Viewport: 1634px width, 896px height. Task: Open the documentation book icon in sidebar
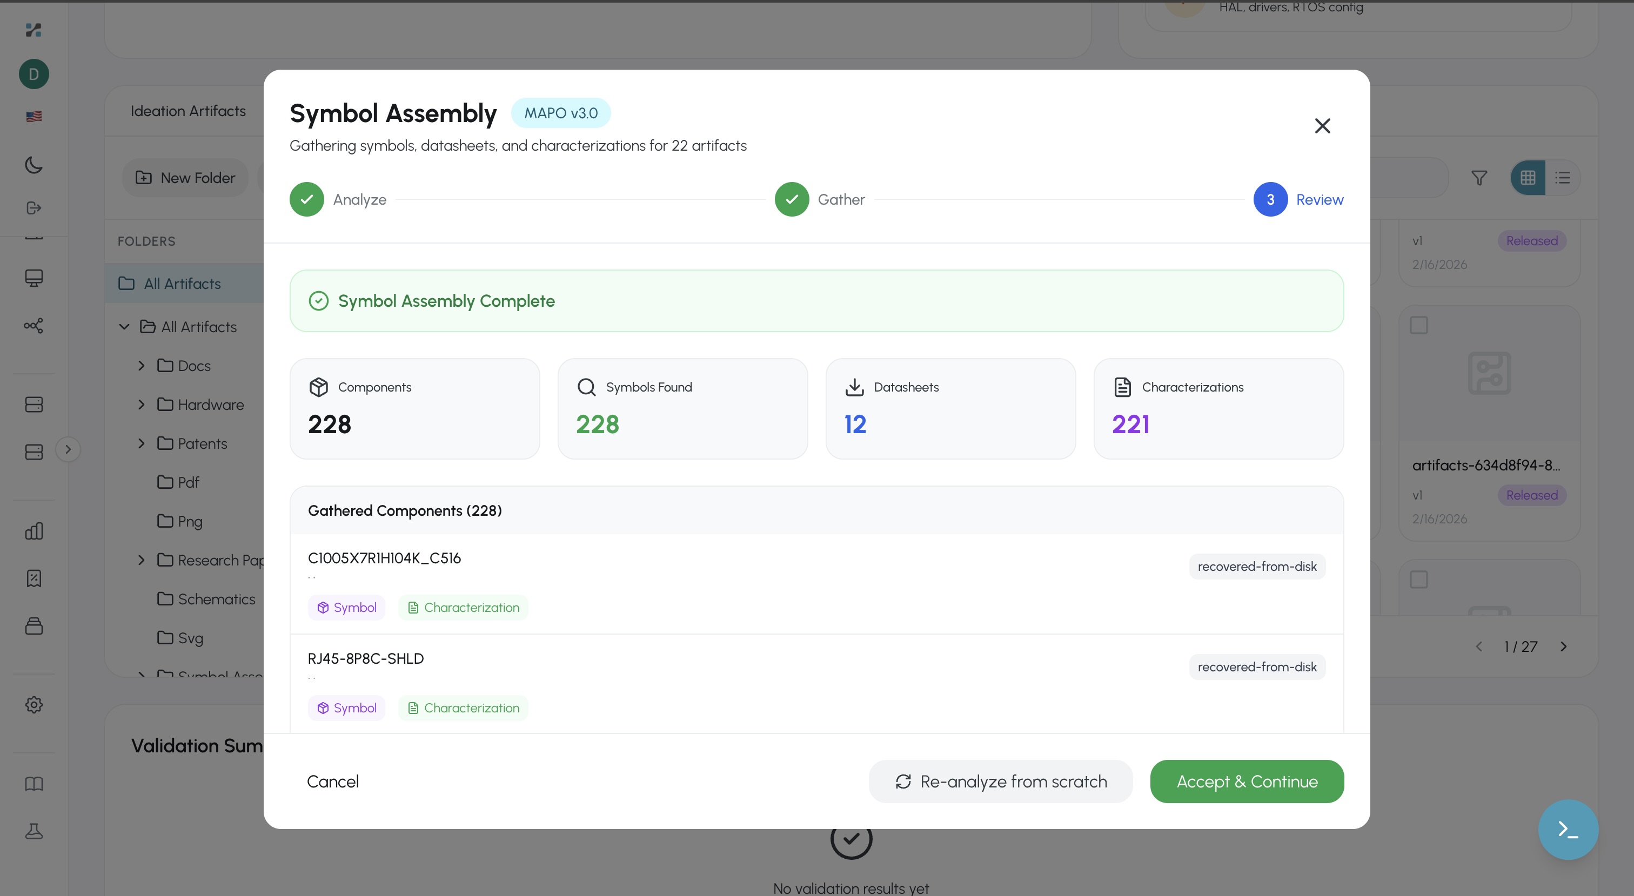coord(33,784)
